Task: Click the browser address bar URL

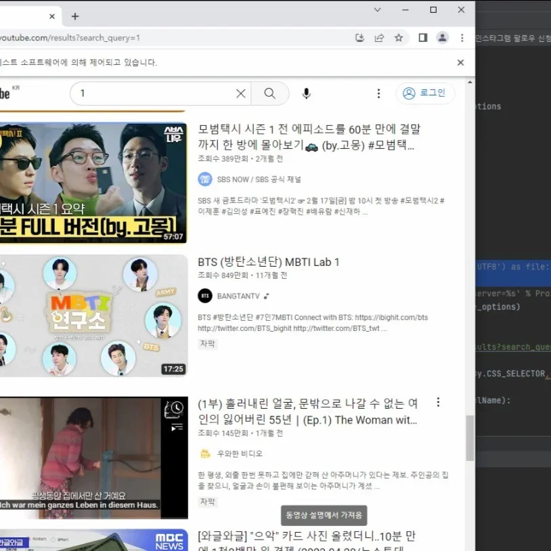Action: click(x=70, y=38)
